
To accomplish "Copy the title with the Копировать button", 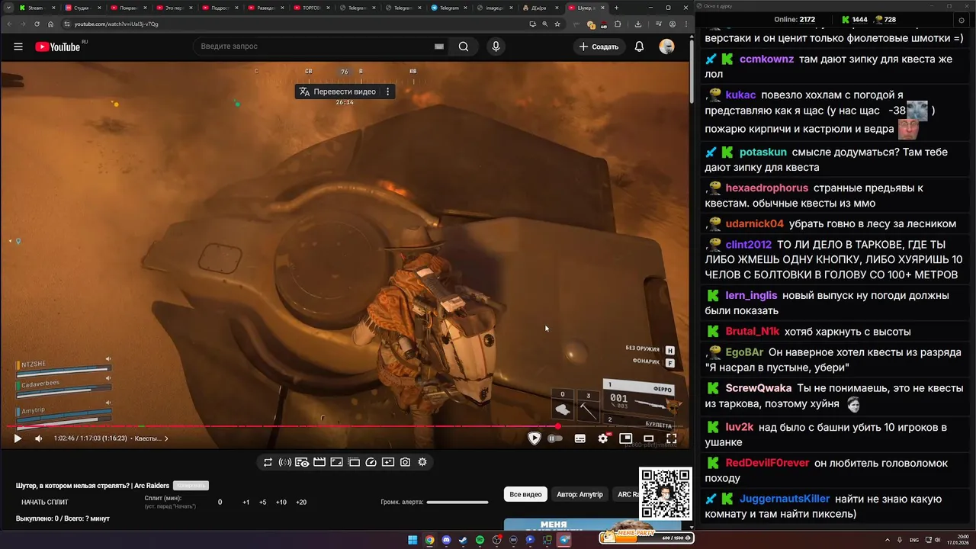I will pyautogui.click(x=191, y=486).
